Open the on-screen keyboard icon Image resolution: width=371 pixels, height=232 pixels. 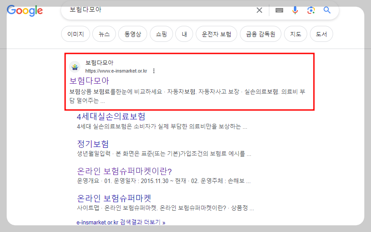tap(279, 10)
